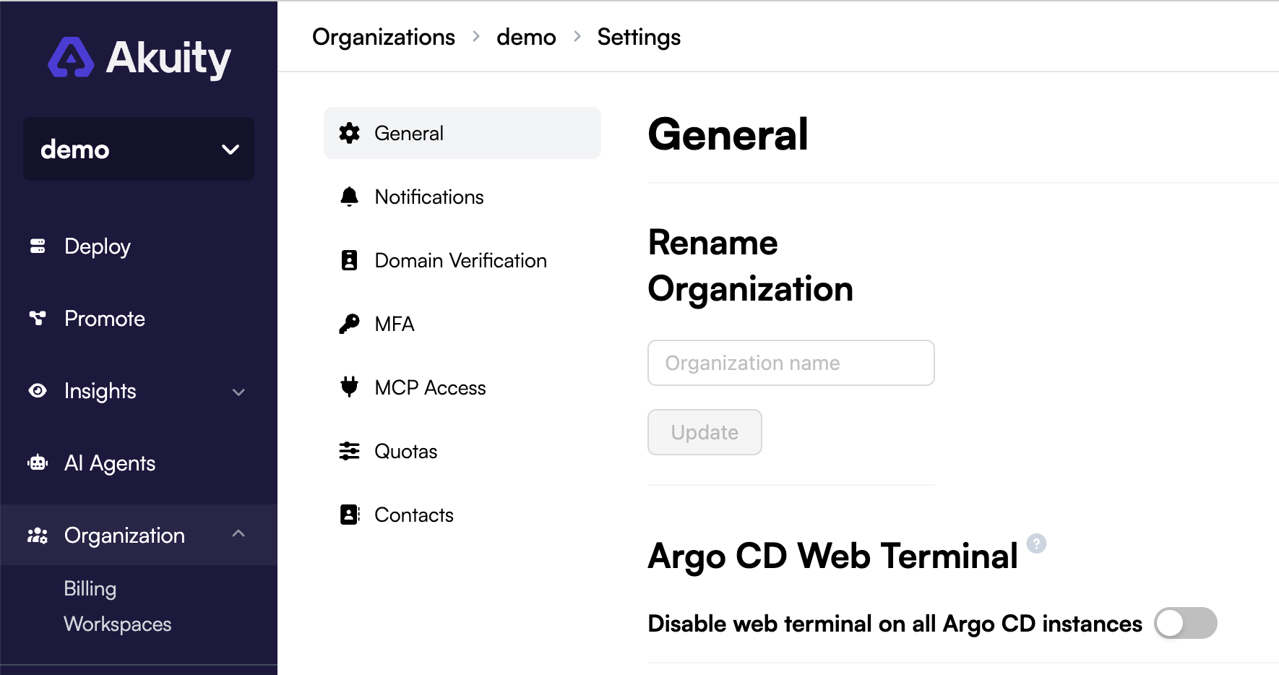Open the Workspaces sidebar link
The width and height of the screenshot is (1279, 675).
tap(118, 624)
